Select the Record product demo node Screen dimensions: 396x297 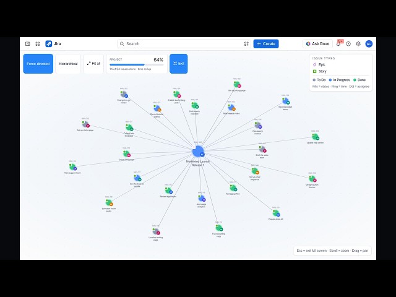286,101
